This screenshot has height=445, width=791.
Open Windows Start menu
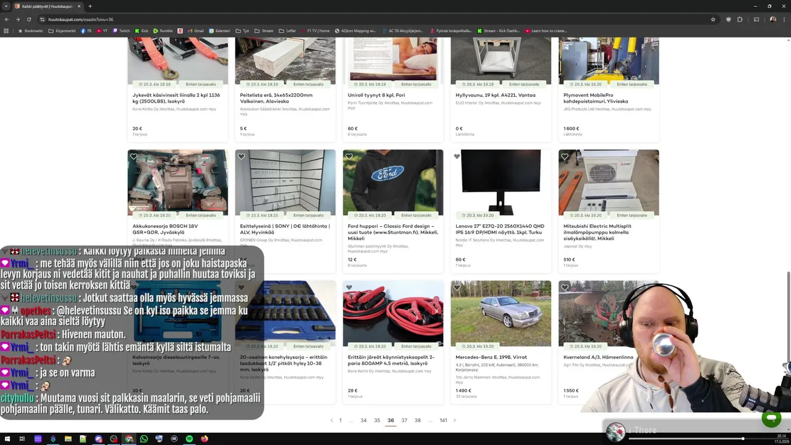(7, 439)
